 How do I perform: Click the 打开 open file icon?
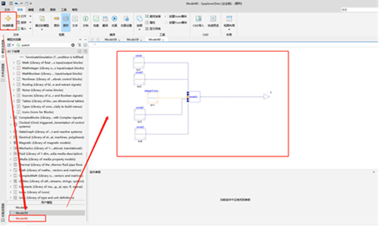tap(18, 16)
